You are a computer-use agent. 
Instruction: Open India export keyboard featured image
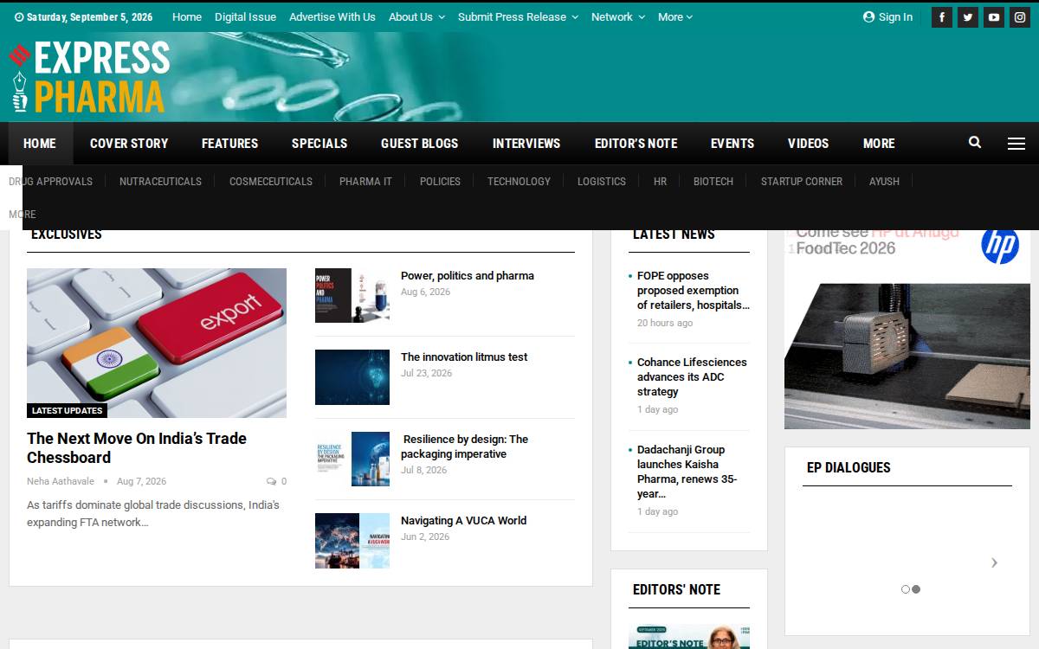coord(157,343)
